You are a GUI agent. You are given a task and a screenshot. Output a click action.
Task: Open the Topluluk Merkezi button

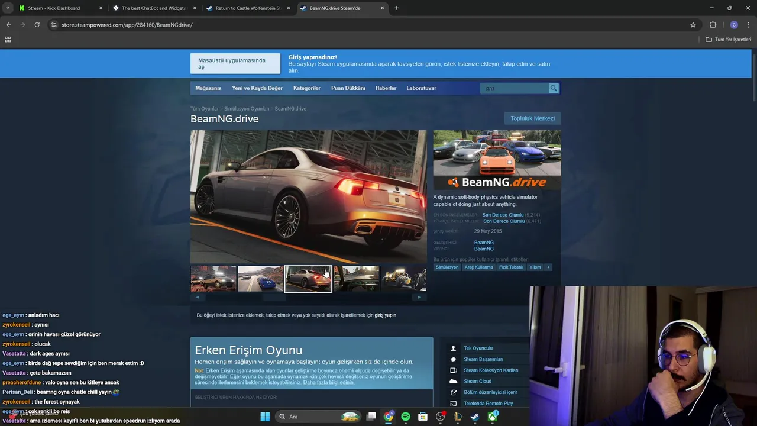(x=533, y=118)
